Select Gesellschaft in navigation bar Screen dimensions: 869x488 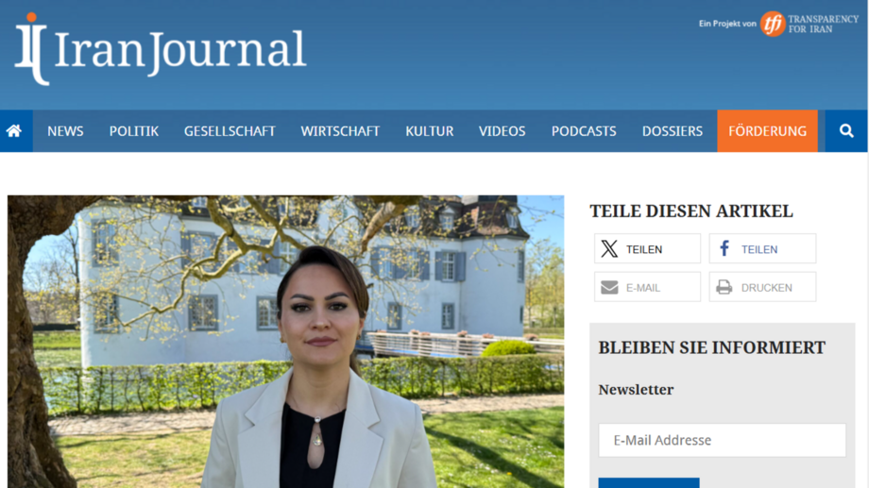click(x=230, y=131)
